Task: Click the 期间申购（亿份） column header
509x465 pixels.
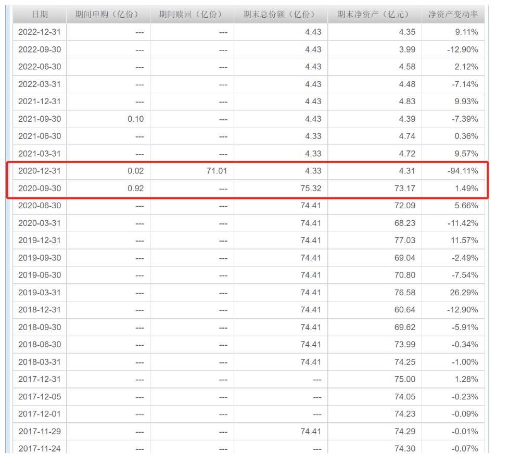Action: click(x=109, y=15)
